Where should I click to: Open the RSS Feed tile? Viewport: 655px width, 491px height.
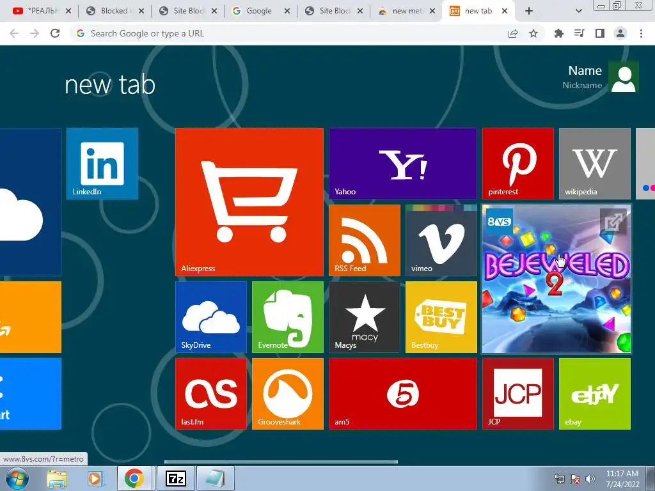[x=365, y=240]
